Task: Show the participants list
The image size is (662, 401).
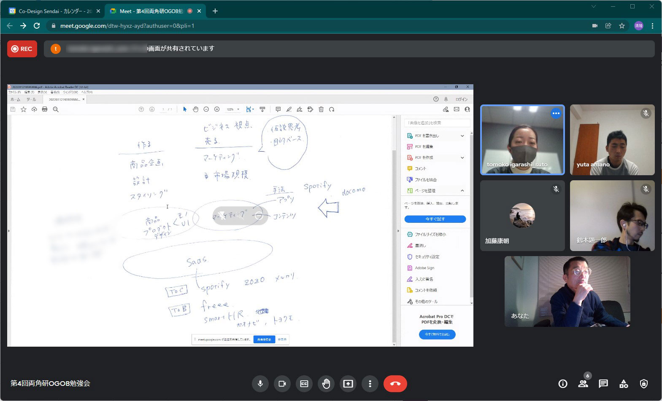Action: point(583,384)
